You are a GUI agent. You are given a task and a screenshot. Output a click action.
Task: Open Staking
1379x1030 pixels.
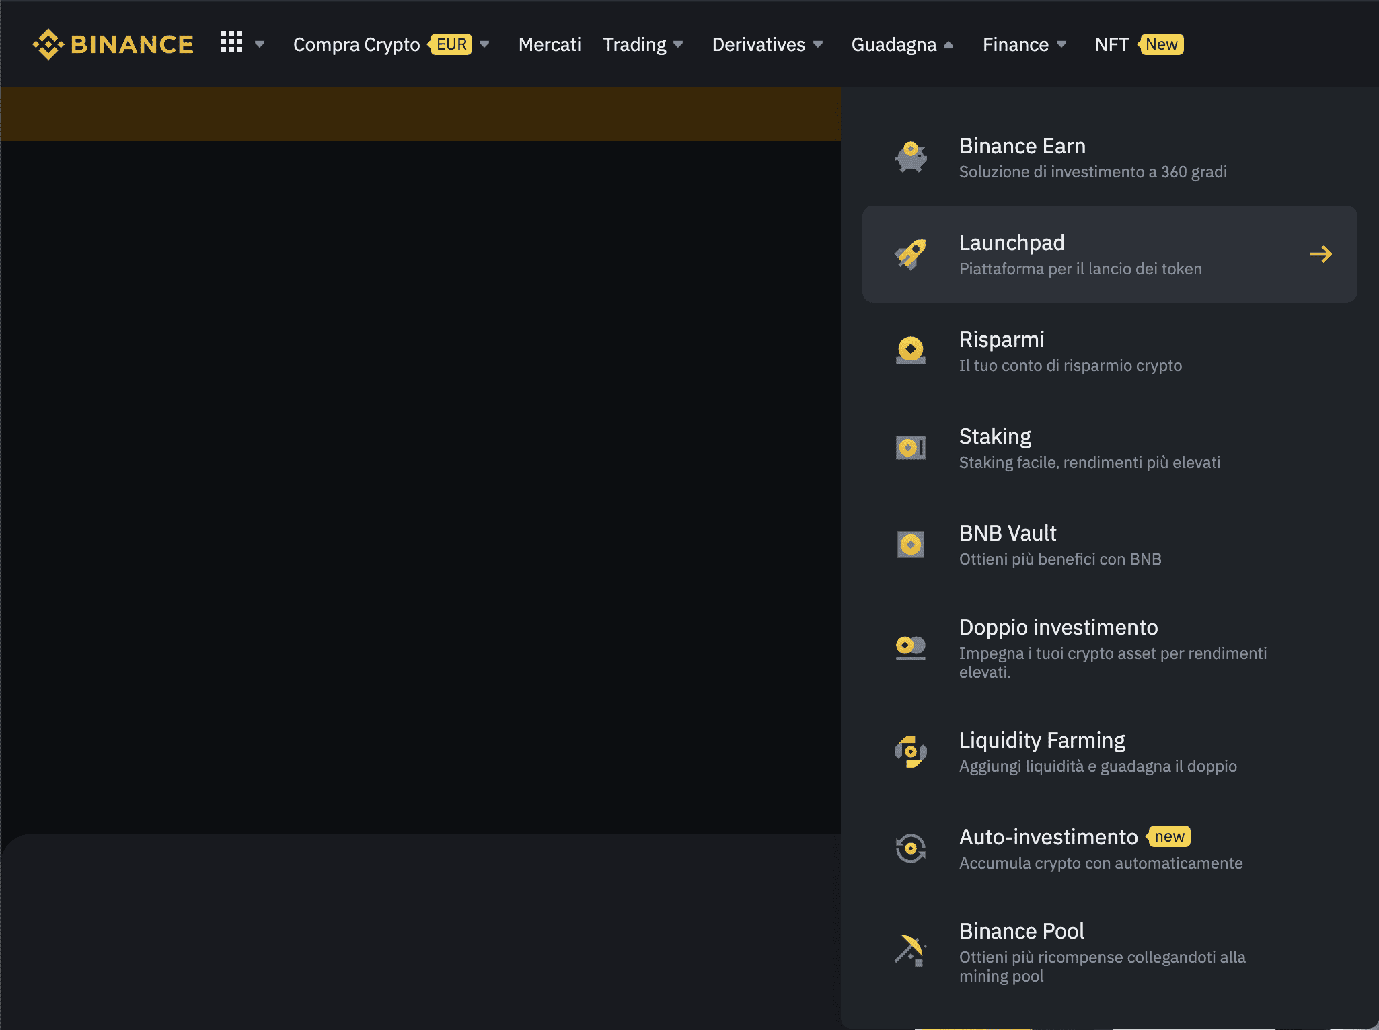coord(1110,448)
